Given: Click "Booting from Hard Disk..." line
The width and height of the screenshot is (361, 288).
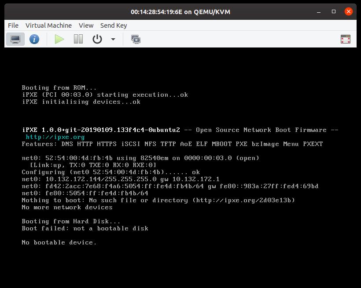Looking at the screenshot, I should (x=71, y=221).
